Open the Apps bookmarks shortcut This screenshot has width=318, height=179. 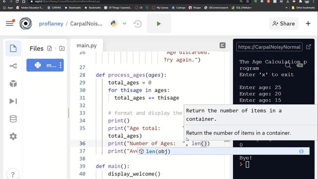coord(8,8)
